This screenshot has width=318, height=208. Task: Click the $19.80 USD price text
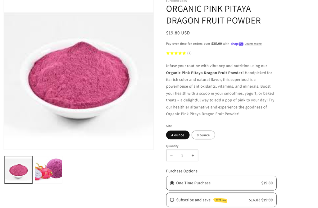[x=178, y=33]
